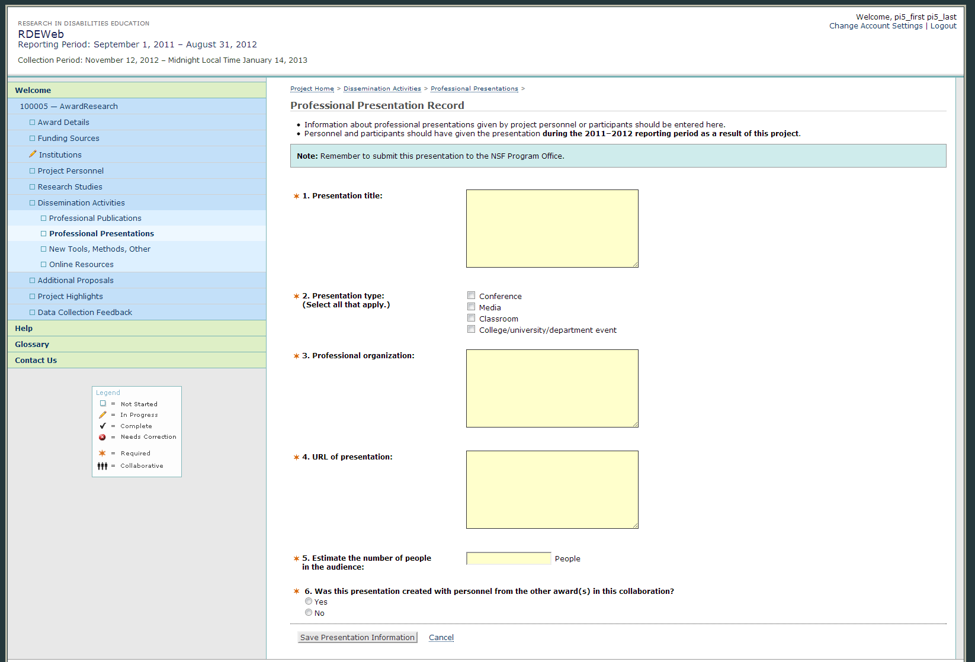Click the status icon beside Funding Sources

click(32, 139)
